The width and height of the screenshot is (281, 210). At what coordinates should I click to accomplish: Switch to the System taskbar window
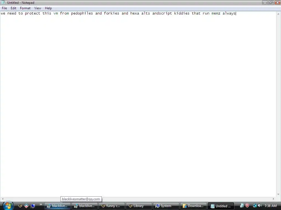pos(166,206)
